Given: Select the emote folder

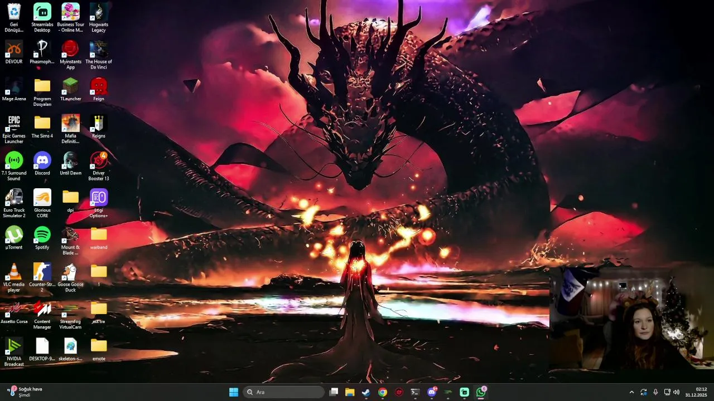Looking at the screenshot, I should click(99, 350).
